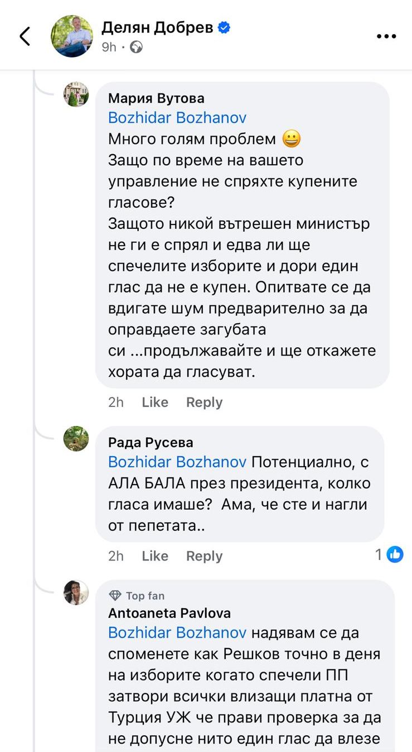Image resolution: width=412 pixels, height=752 pixels.
Task: Open Antoaneta Pavlova's avatar
Action: pos(75,592)
